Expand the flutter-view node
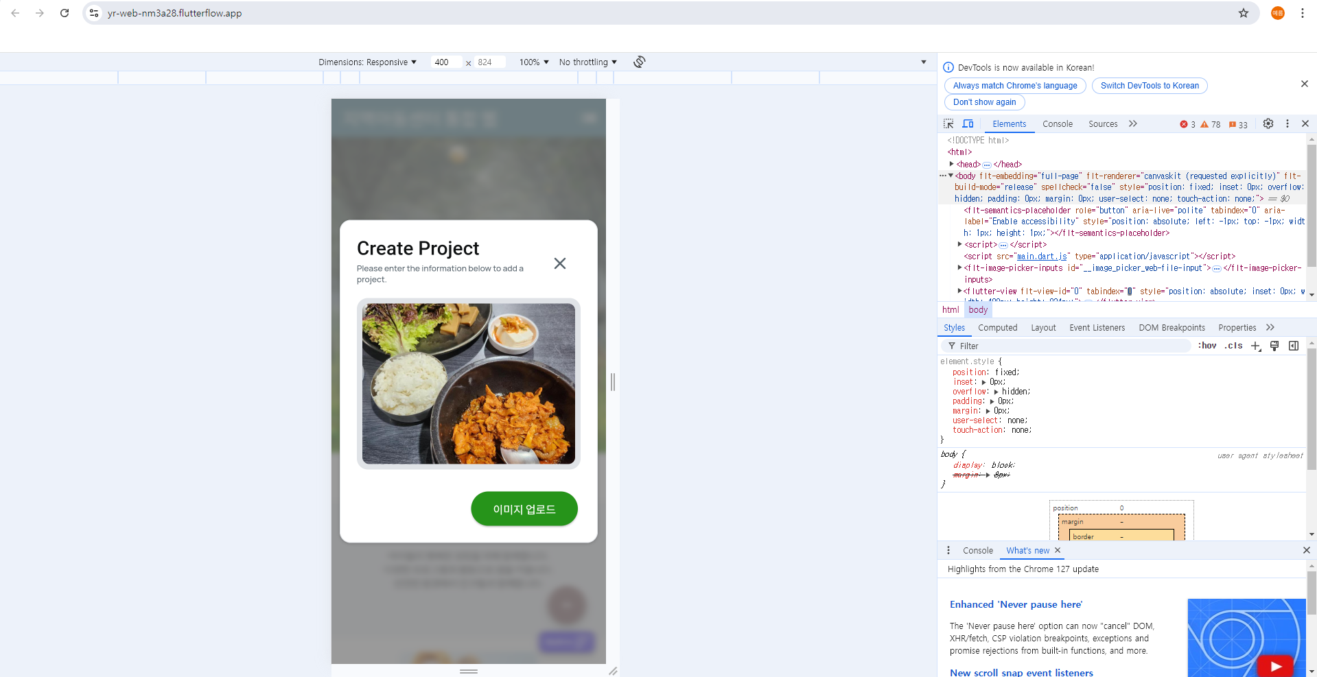The image size is (1317, 677). pos(959,291)
